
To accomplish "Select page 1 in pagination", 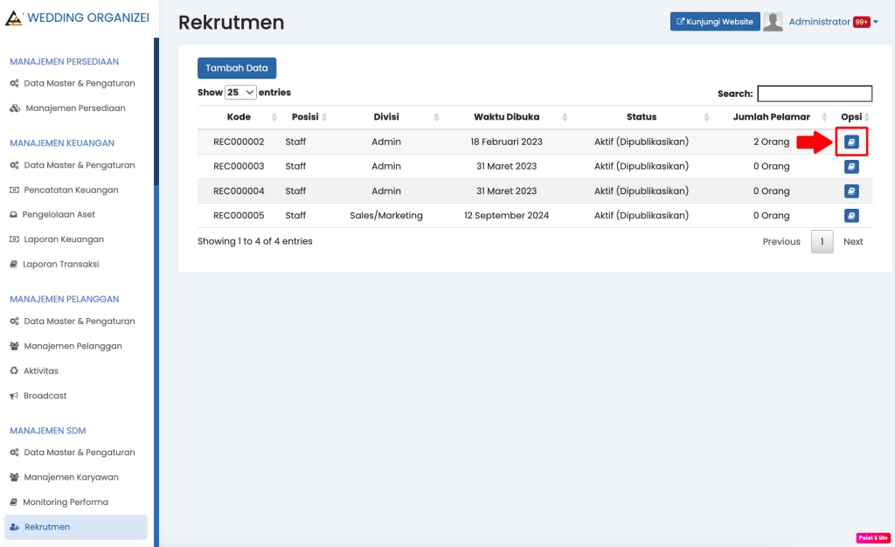I will (822, 241).
